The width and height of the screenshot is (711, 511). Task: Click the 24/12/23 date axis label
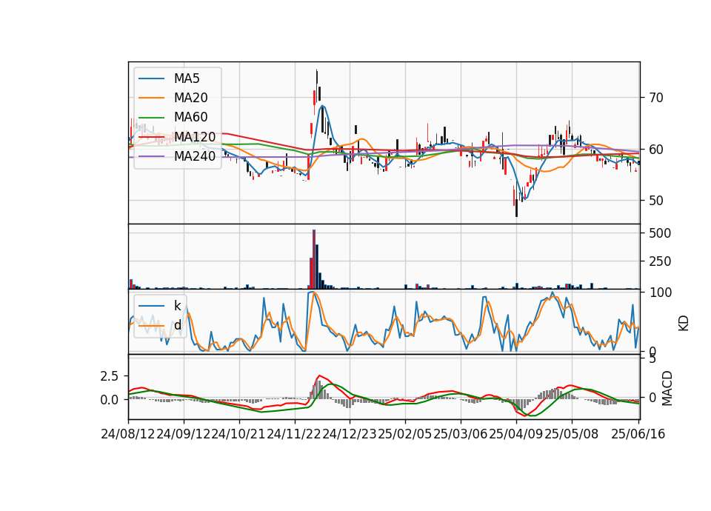pos(350,434)
